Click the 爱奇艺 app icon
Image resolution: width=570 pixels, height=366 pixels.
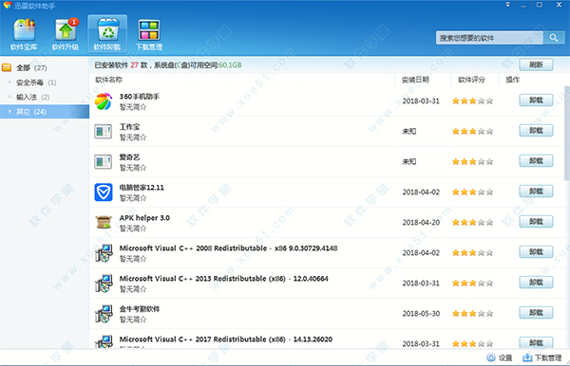click(104, 162)
